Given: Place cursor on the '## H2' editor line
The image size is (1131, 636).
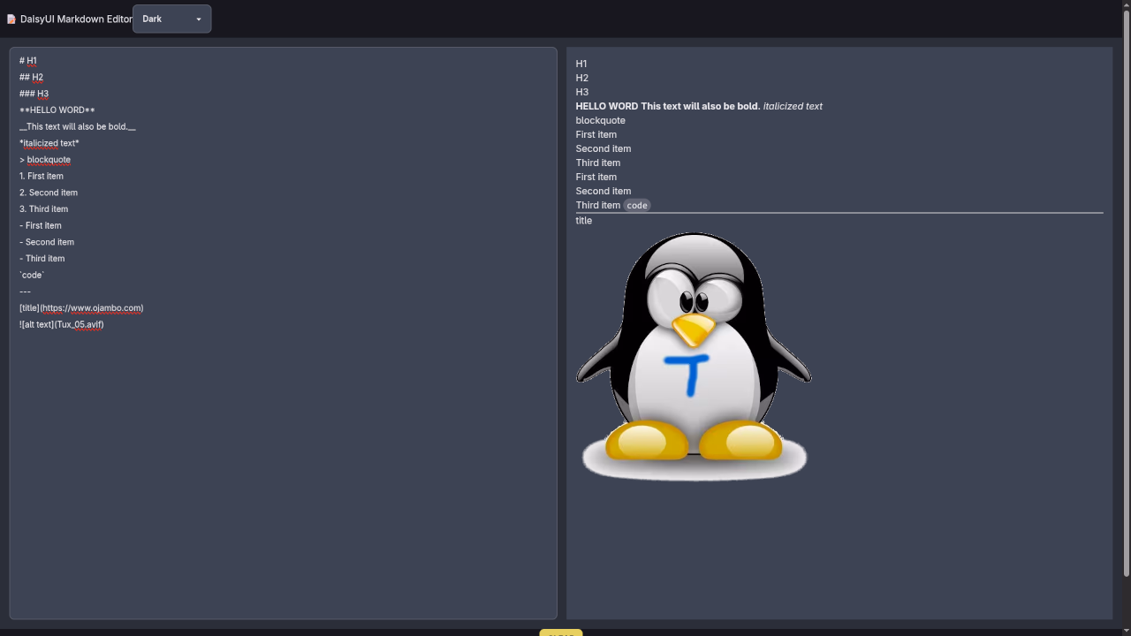Looking at the screenshot, I should click(x=31, y=78).
